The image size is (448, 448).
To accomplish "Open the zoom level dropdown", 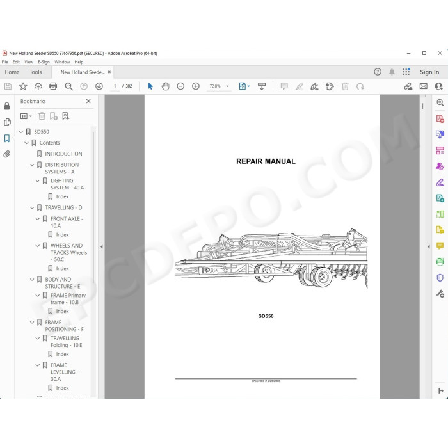I will pyautogui.click(x=227, y=86).
